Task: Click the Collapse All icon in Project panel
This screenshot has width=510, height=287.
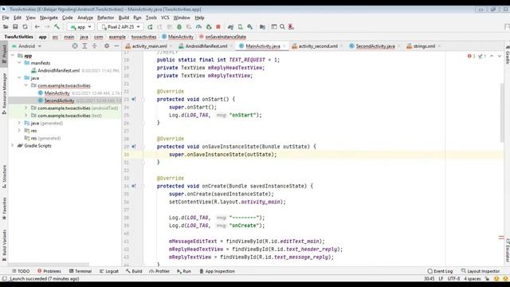Action: coord(94,46)
